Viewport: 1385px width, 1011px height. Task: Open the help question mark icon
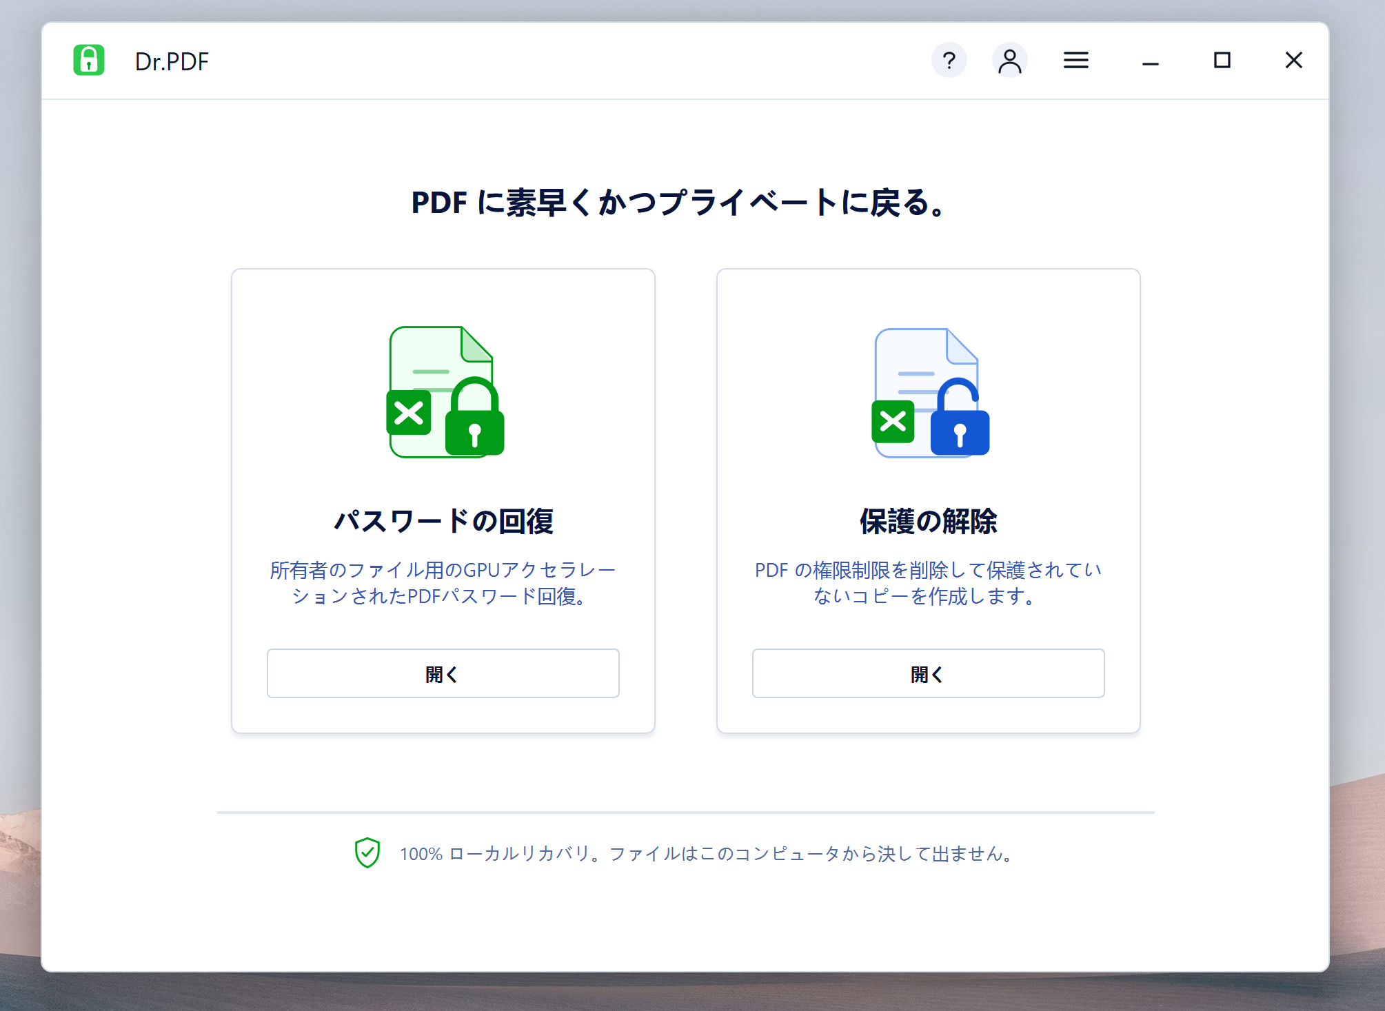(x=949, y=61)
